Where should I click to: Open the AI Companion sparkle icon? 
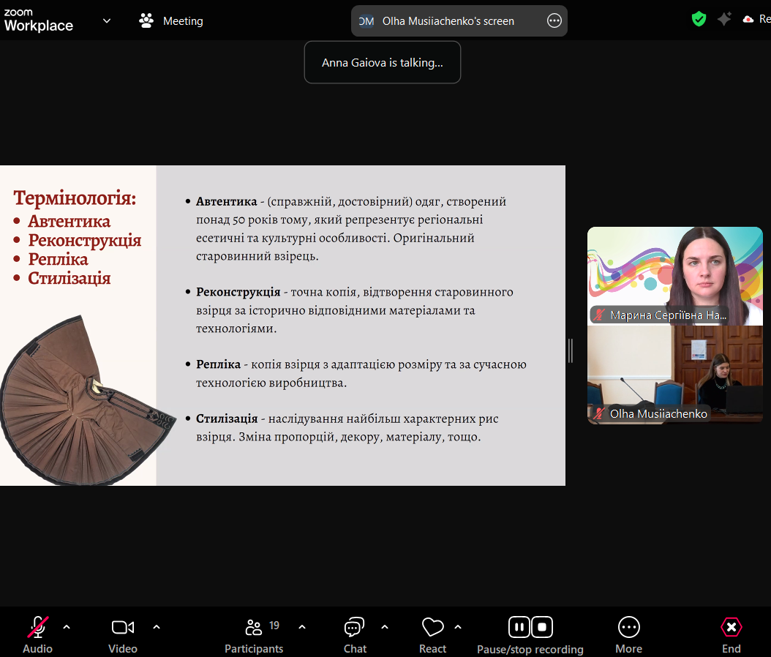coord(724,20)
